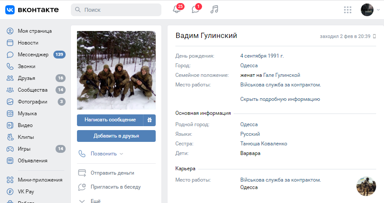Open notifications bell with 25 badge

coord(177,10)
